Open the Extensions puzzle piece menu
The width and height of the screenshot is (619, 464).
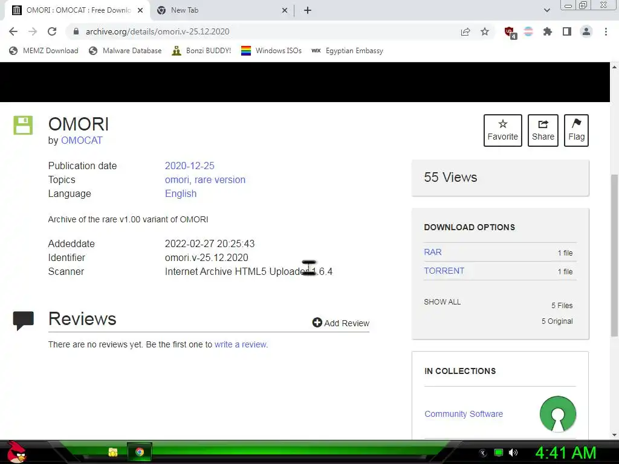548,31
